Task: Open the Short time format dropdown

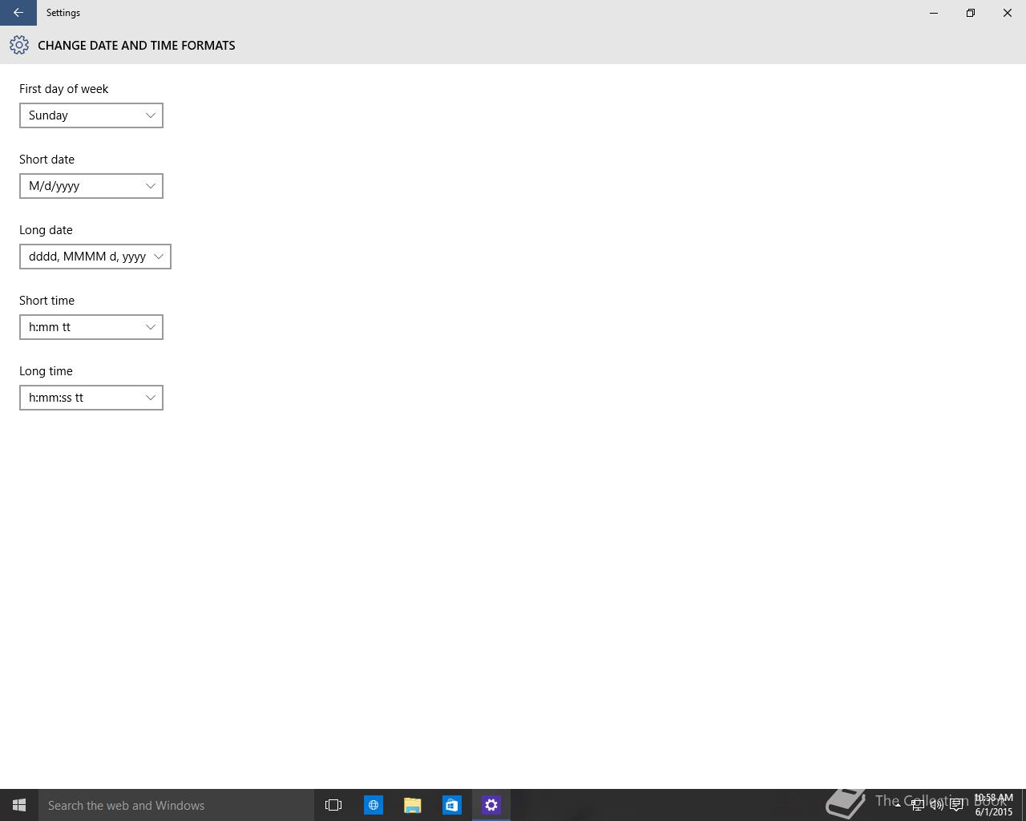Action: tap(91, 327)
